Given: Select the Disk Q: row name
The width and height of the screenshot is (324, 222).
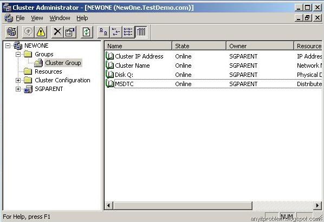Looking at the screenshot, I should pyautogui.click(x=124, y=75).
